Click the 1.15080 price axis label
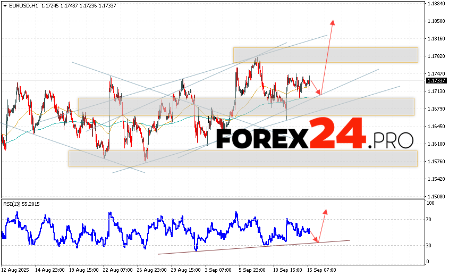The height and width of the screenshot is (276, 449). click(436, 196)
